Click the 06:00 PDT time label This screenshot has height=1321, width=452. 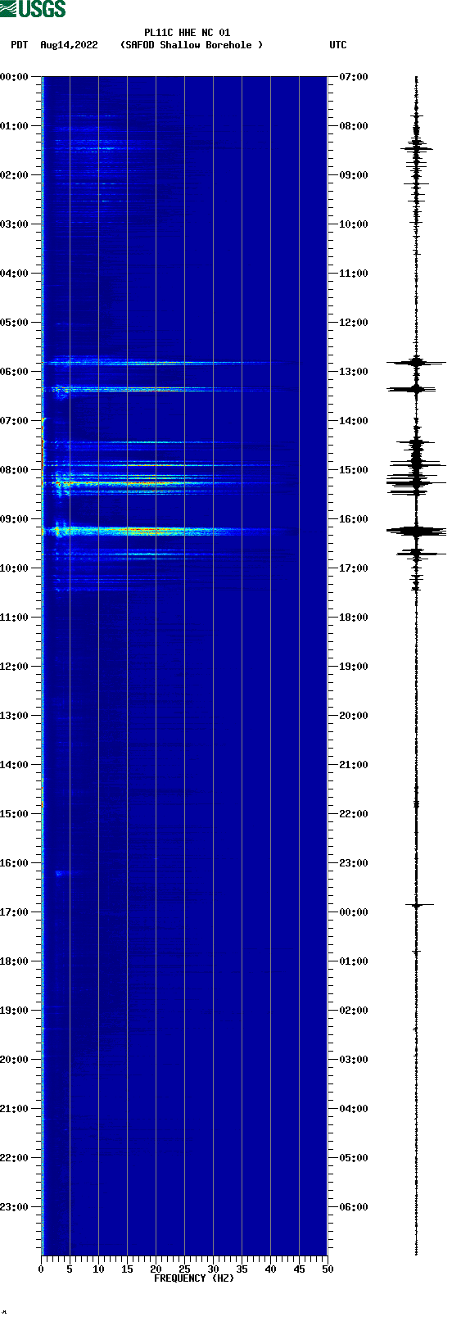(x=15, y=372)
